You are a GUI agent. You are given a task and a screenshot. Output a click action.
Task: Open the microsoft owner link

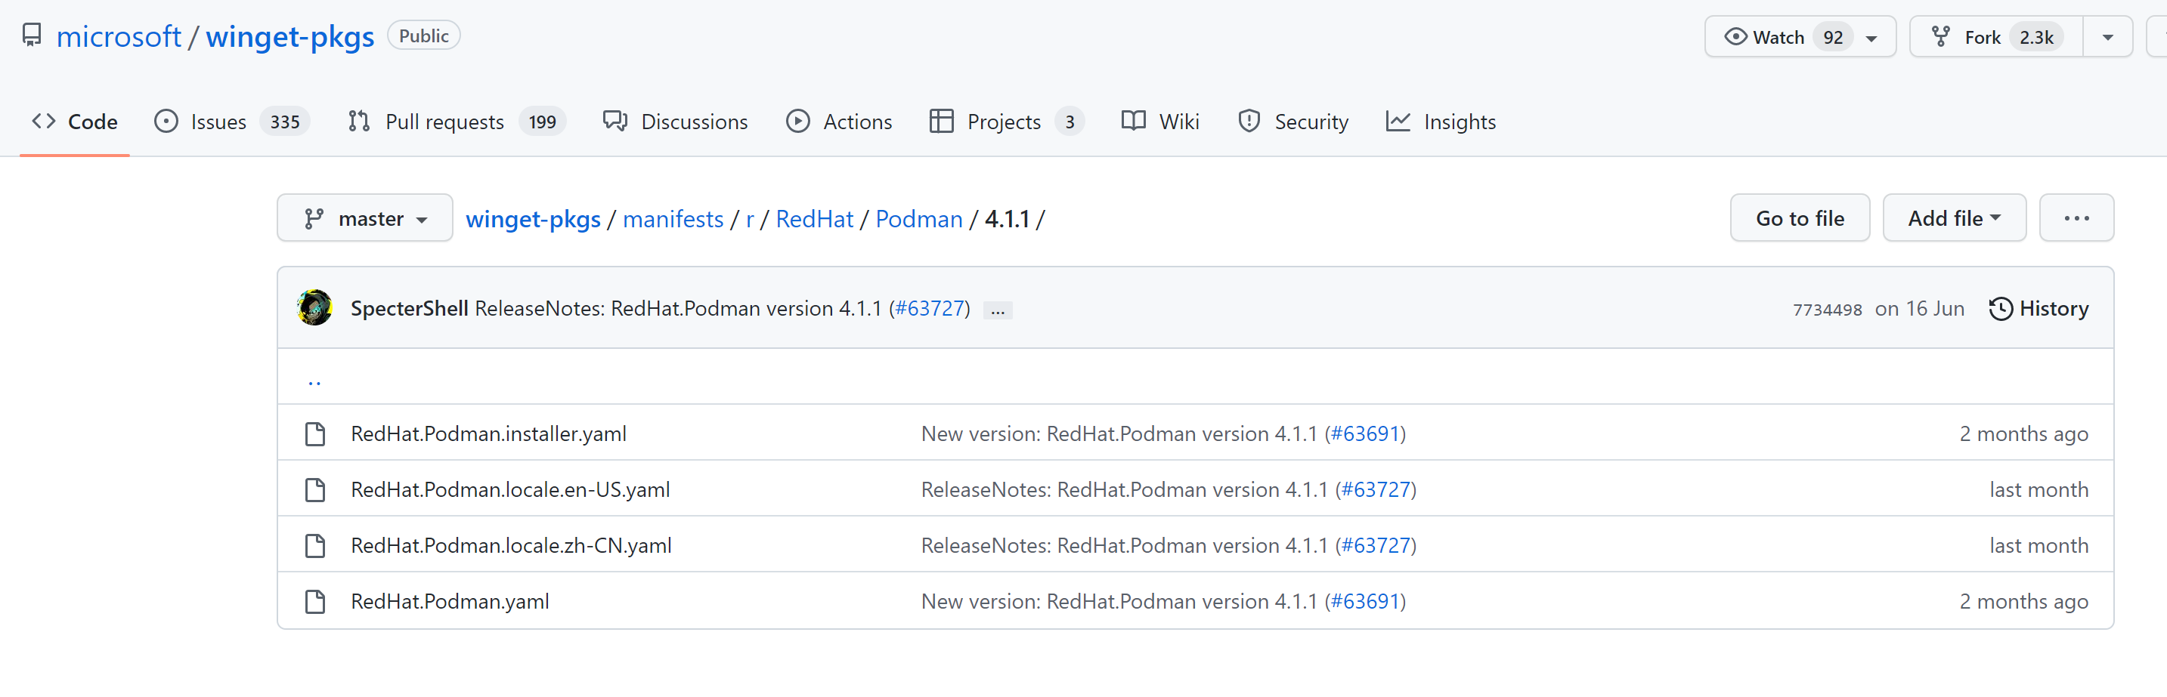(119, 36)
